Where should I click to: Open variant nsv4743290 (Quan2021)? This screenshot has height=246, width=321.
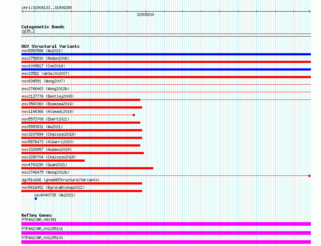click(44, 165)
